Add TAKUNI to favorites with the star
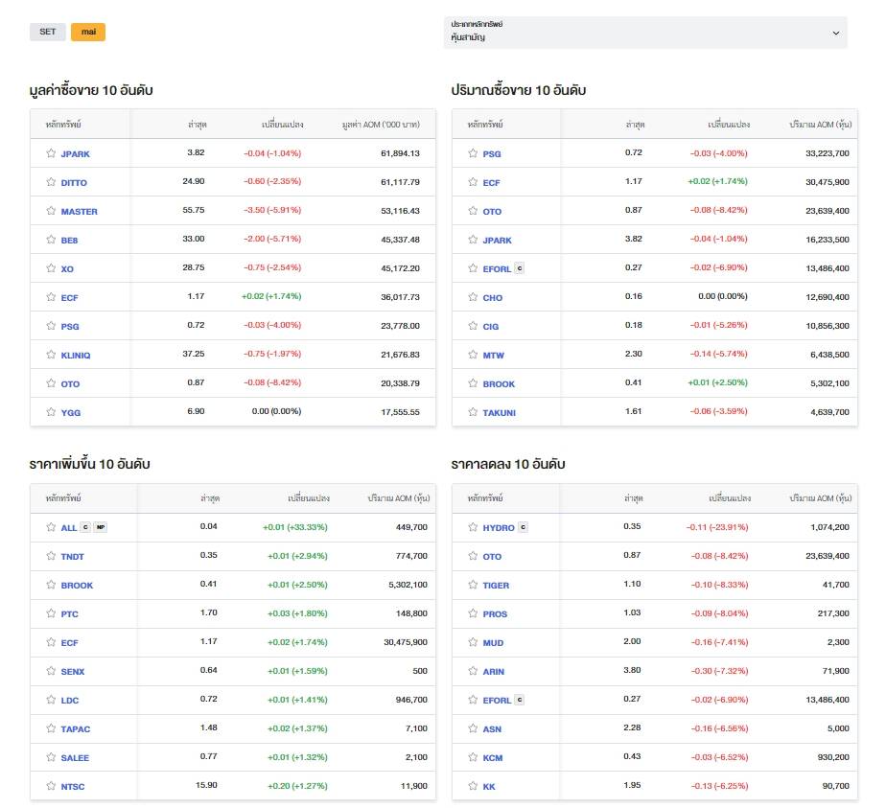The width and height of the screenshot is (886, 808). pos(473,412)
